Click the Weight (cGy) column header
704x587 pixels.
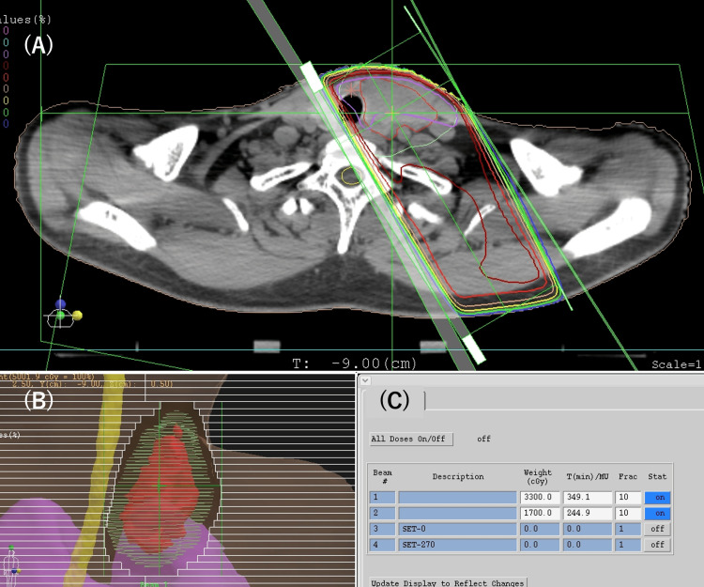point(537,476)
